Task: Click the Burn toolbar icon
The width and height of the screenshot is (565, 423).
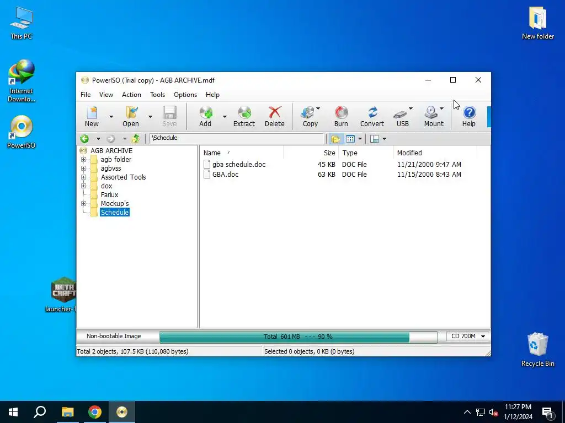Action: pyautogui.click(x=341, y=116)
